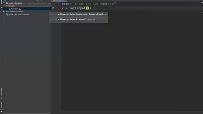Image resolution: width=203 pixels, height=114 pixels.
Task: Select the venv folder label
Action: (x=13, y=6)
